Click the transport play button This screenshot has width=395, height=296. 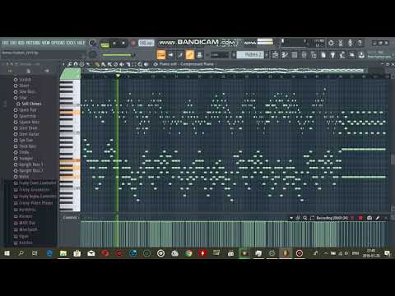tap(114, 44)
